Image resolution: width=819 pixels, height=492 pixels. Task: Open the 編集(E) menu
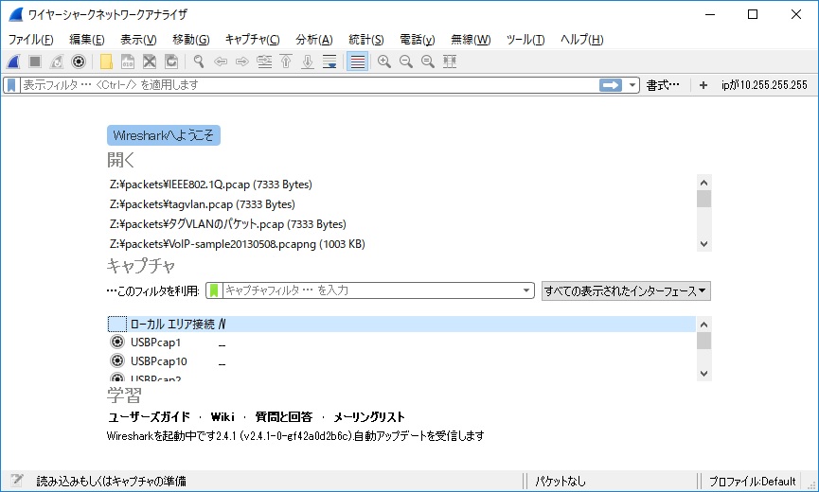click(87, 40)
